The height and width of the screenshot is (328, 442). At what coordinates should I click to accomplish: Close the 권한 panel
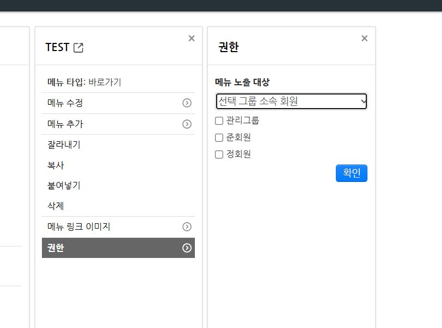click(365, 38)
